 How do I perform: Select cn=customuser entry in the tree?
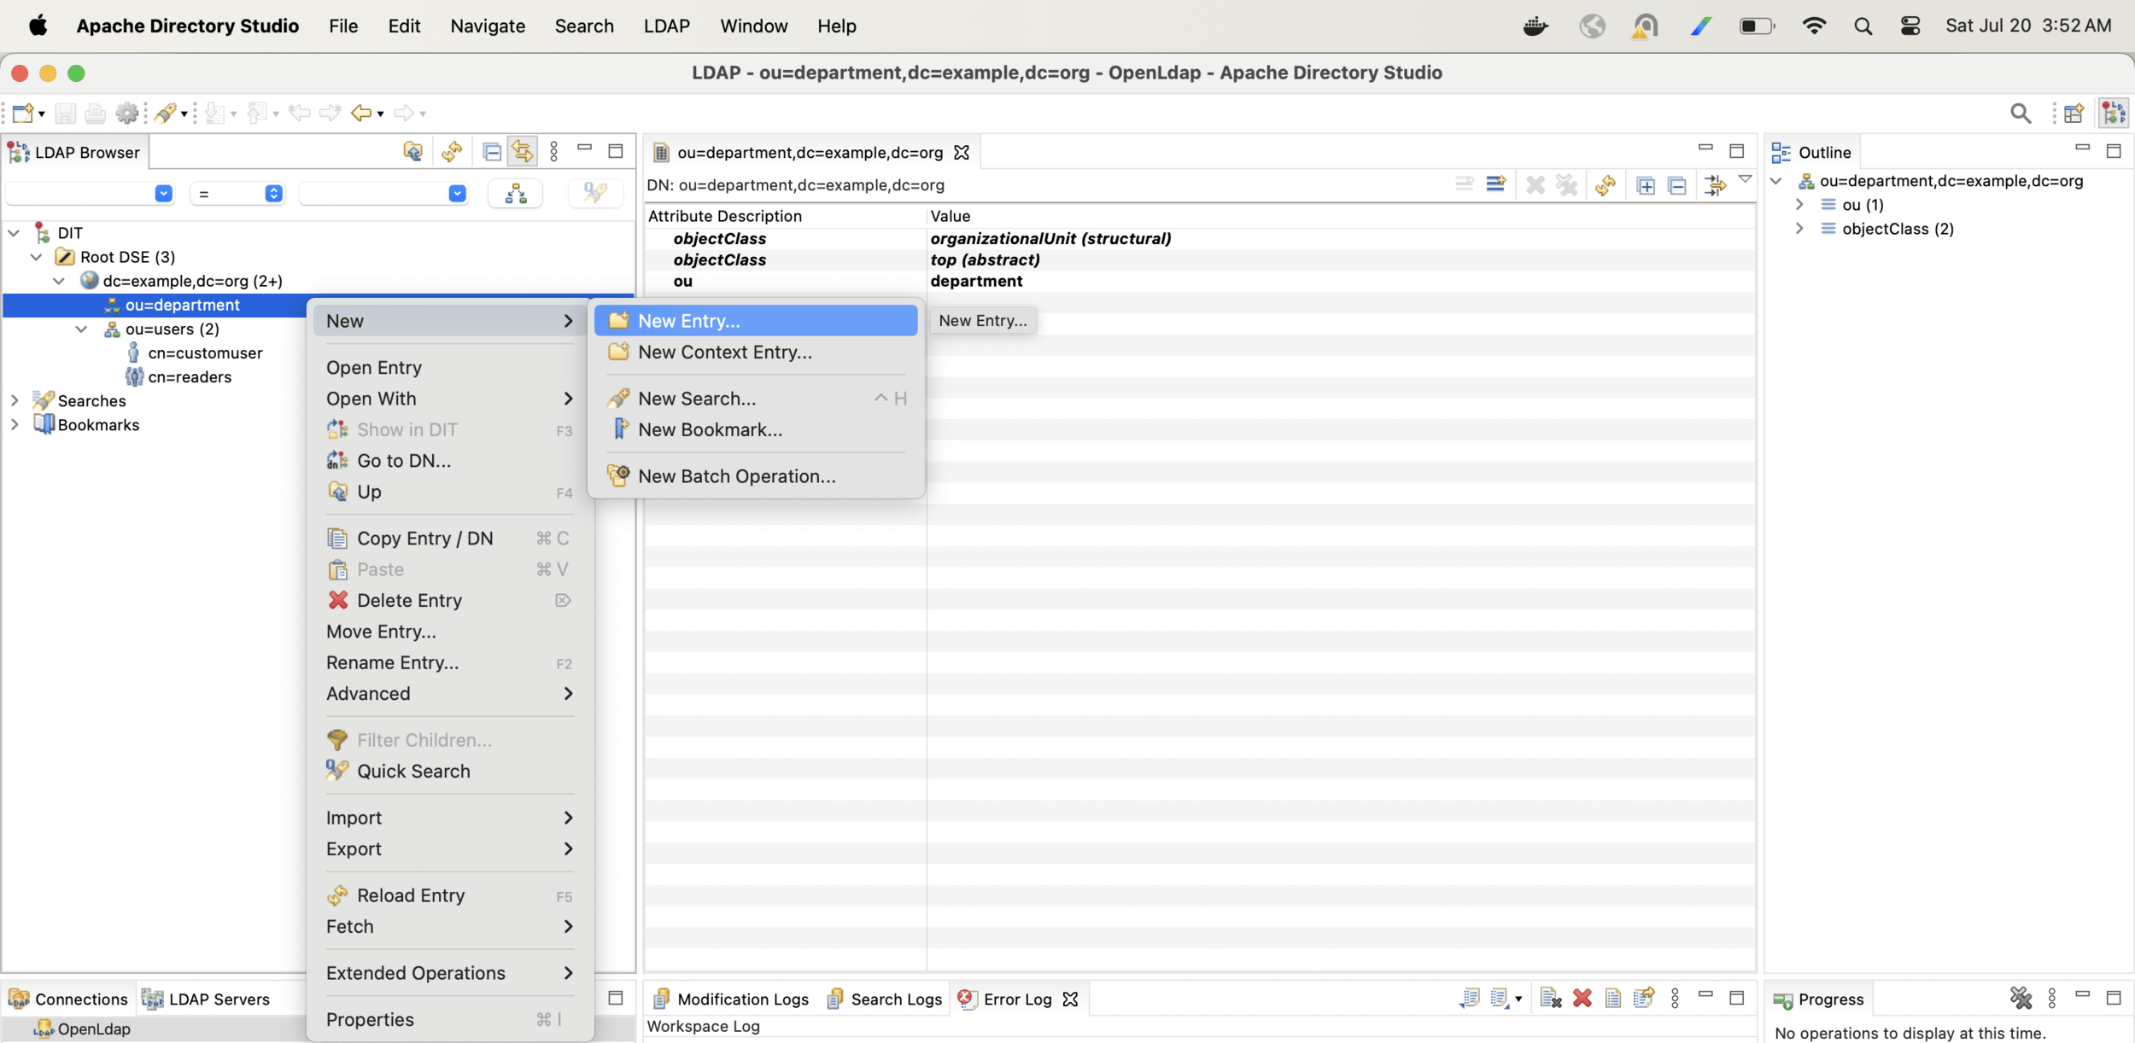tap(205, 353)
